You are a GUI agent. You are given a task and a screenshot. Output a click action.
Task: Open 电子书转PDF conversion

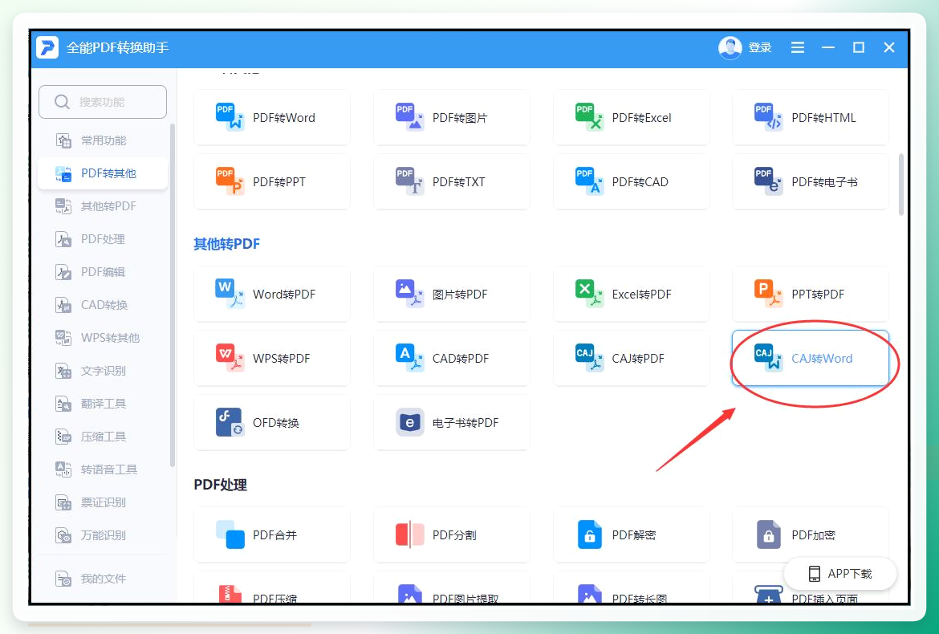(x=452, y=423)
